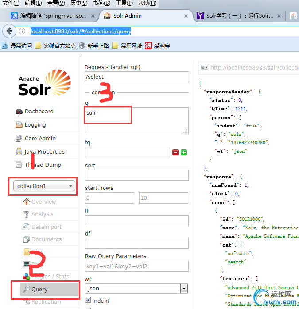Click the Dashboard gauge icon
The image size is (299, 309).
point(19,112)
